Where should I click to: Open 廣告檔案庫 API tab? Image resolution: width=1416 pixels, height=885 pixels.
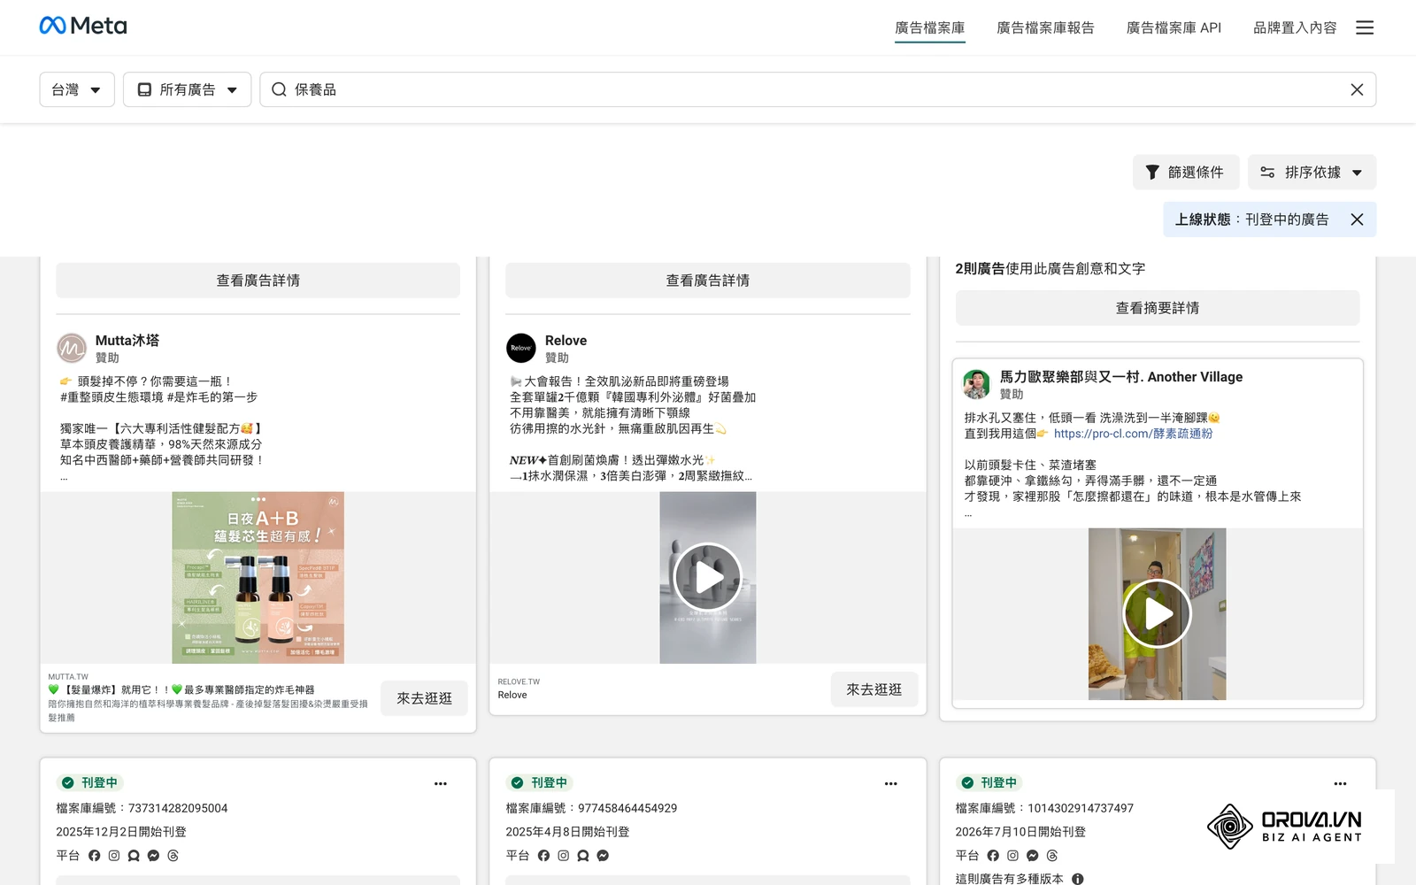click(x=1174, y=27)
